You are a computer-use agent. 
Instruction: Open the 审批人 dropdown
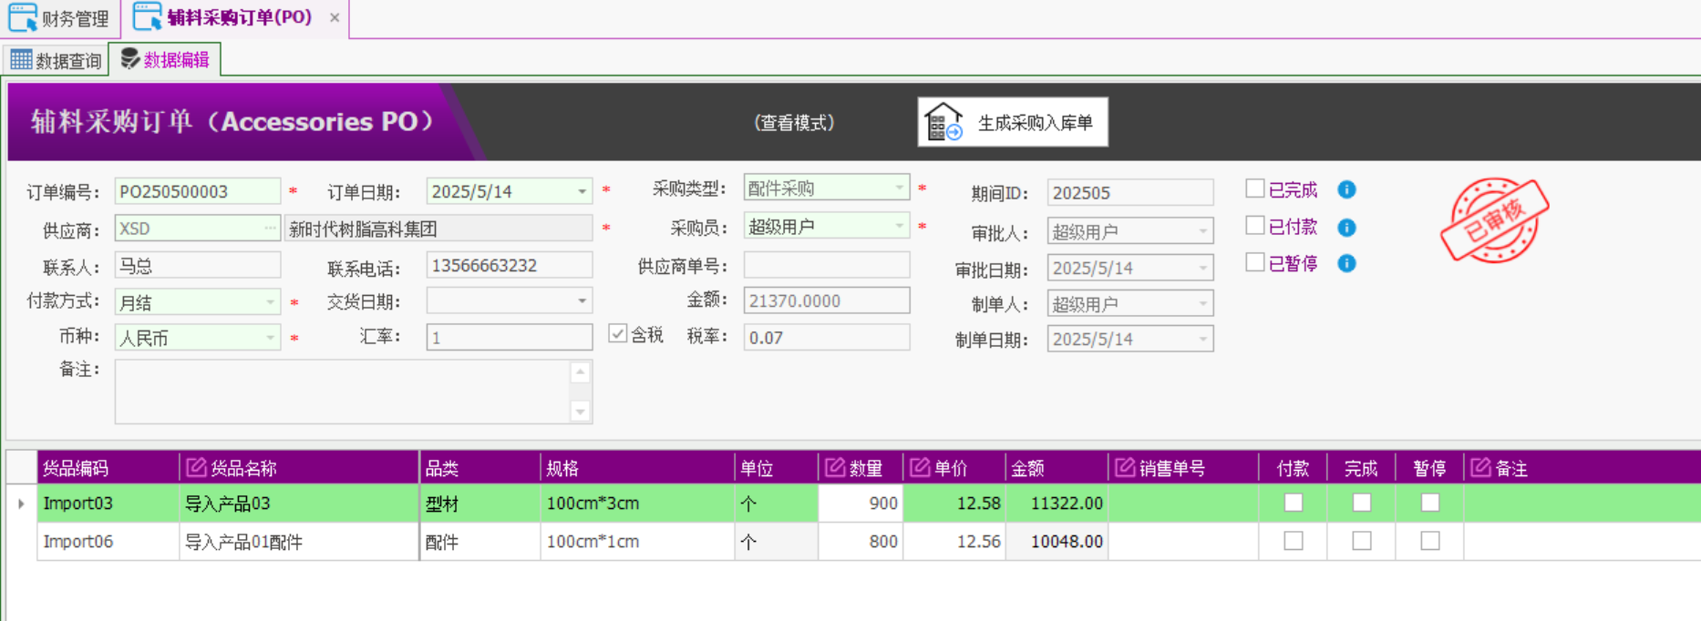[1202, 231]
